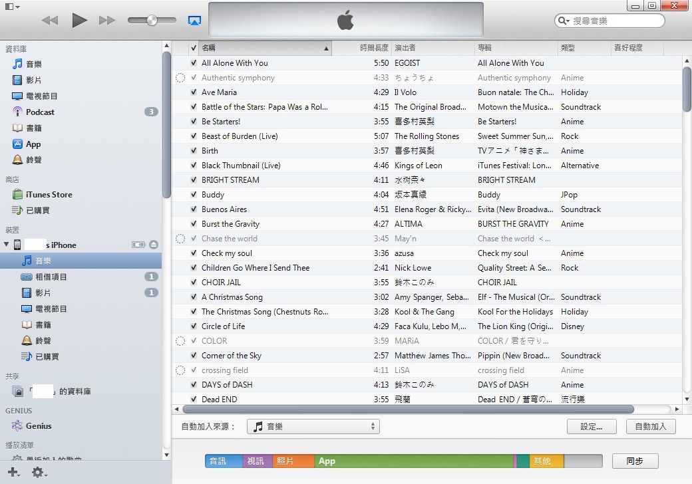The image size is (692, 484).
Task: Click the 搜尋音樂 search field
Action: pyautogui.click(x=609, y=21)
